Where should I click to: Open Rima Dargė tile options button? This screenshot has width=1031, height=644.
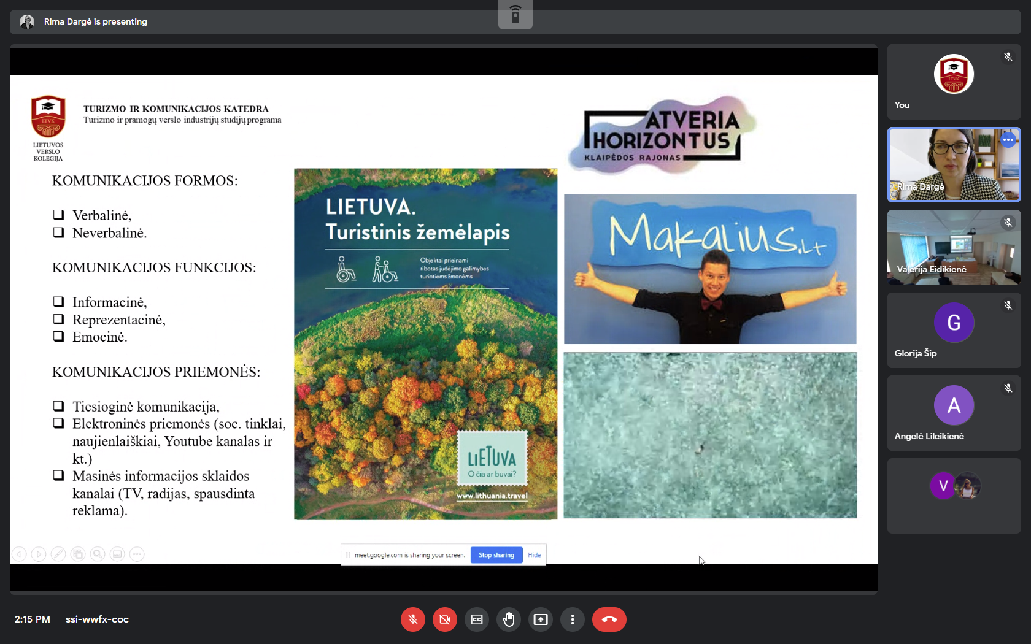click(1008, 140)
